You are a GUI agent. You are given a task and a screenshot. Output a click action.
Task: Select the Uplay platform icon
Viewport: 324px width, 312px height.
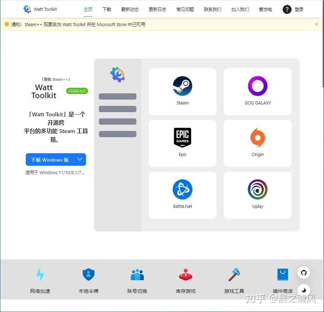pyautogui.click(x=258, y=189)
